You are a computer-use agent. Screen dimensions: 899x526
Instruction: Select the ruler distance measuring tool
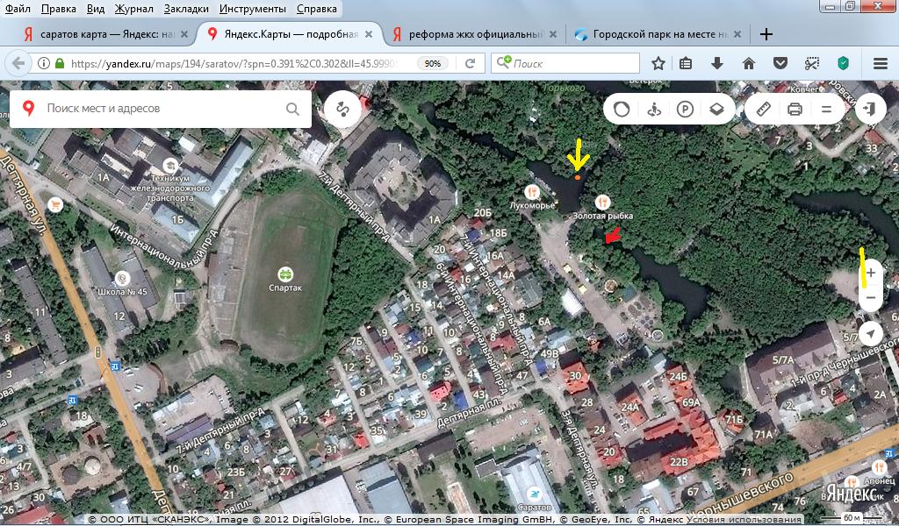pos(764,110)
